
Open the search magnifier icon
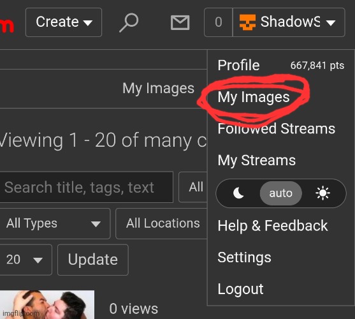[x=129, y=22]
